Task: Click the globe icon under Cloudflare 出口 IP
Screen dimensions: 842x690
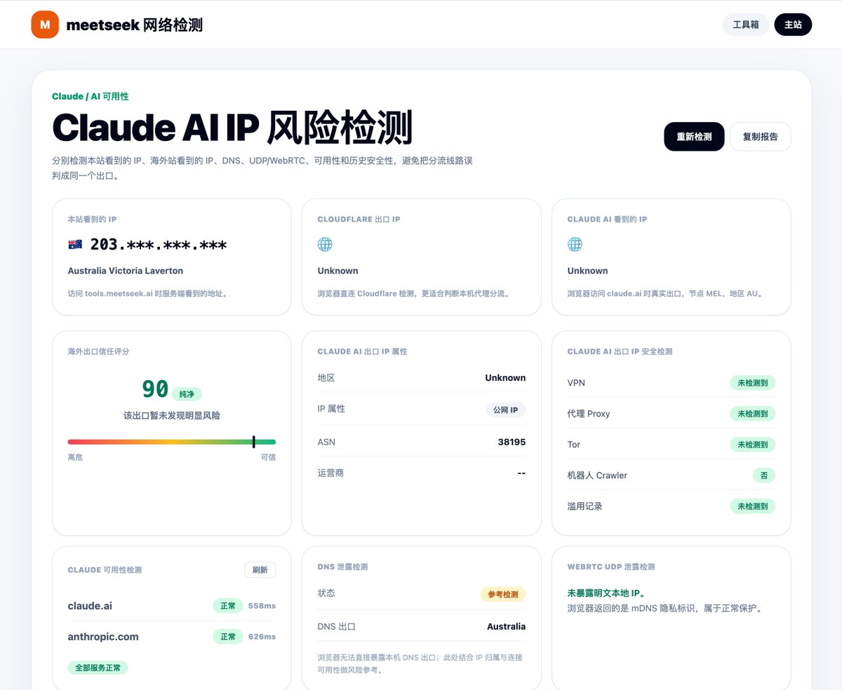Action: coord(325,245)
